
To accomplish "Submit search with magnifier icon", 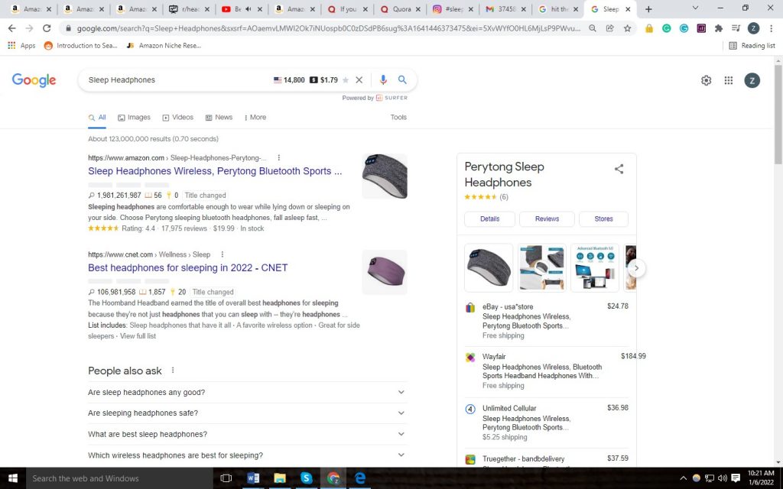I will (402, 79).
